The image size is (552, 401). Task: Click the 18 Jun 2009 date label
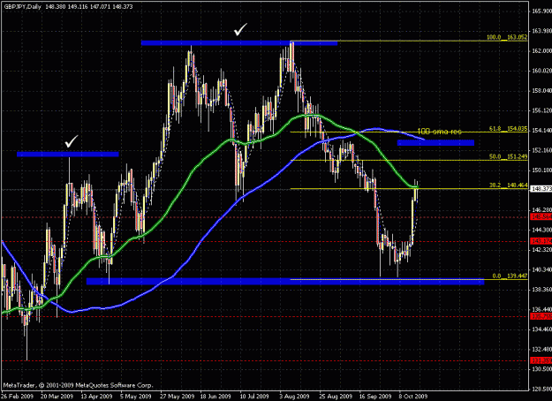tap(216, 397)
